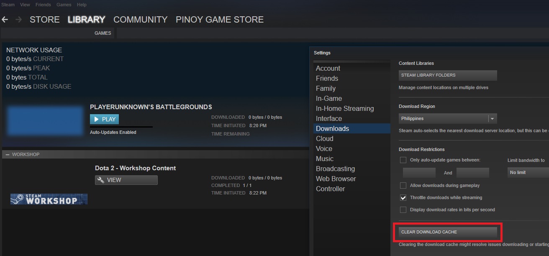The height and width of the screenshot is (256, 549).
Task: Click the Settings window title
Action: pyautogui.click(x=322, y=53)
